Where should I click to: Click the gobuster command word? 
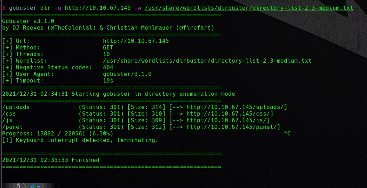(23, 8)
